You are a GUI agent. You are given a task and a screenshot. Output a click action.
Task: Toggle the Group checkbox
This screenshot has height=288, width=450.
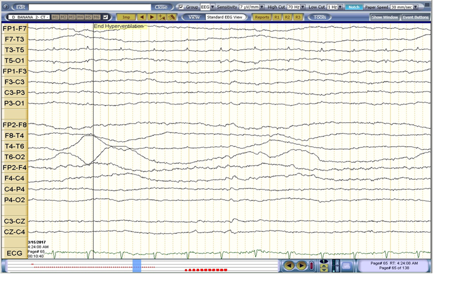[181, 7]
